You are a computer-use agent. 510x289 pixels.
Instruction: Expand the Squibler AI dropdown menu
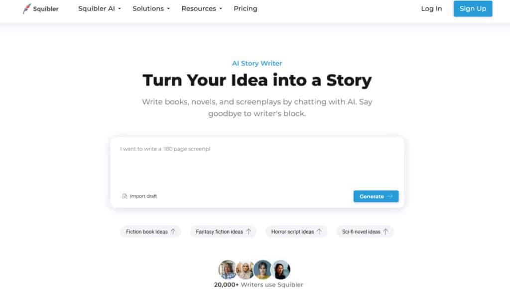point(100,8)
